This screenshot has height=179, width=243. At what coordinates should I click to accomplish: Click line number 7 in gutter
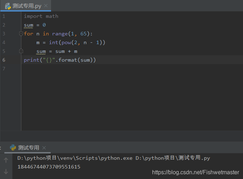tap(4, 69)
